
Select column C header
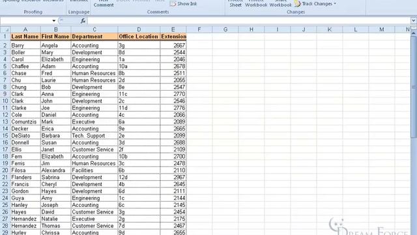click(x=94, y=29)
